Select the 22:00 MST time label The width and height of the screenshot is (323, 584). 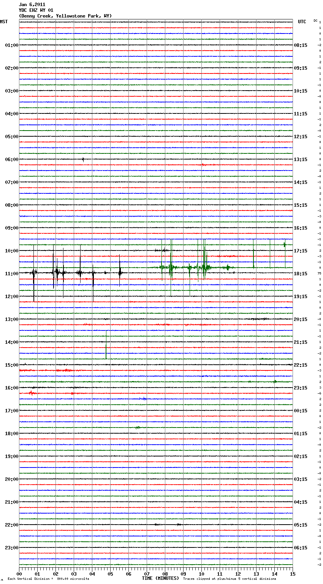coord(12,525)
